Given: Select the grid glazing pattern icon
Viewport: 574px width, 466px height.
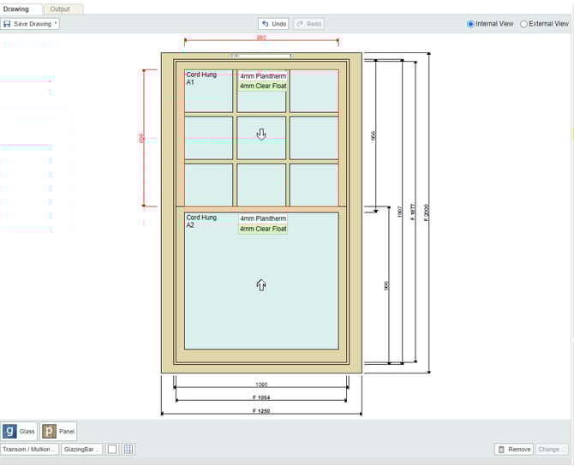Looking at the screenshot, I should [x=128, y=449].
